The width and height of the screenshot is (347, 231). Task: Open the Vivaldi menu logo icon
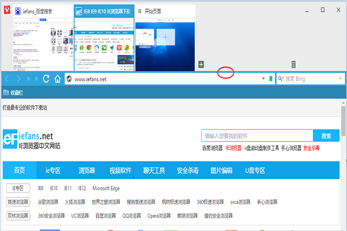(7, 10)
